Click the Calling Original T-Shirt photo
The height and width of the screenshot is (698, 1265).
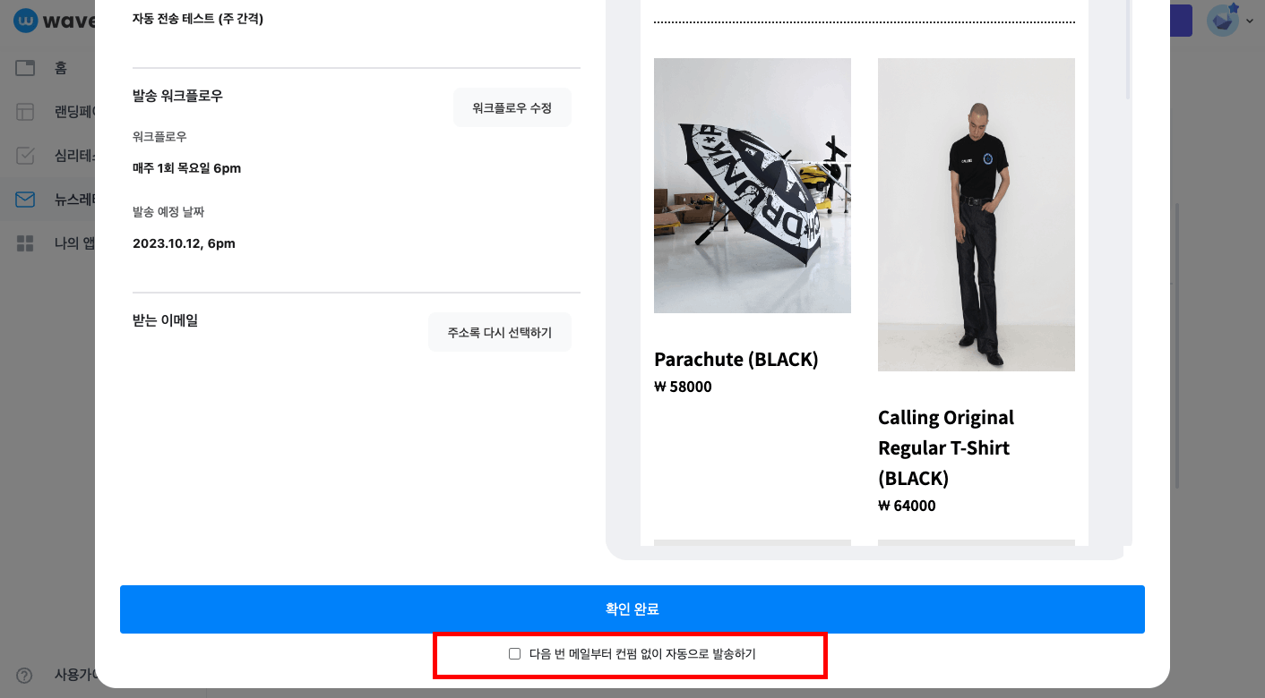point(976,214)
